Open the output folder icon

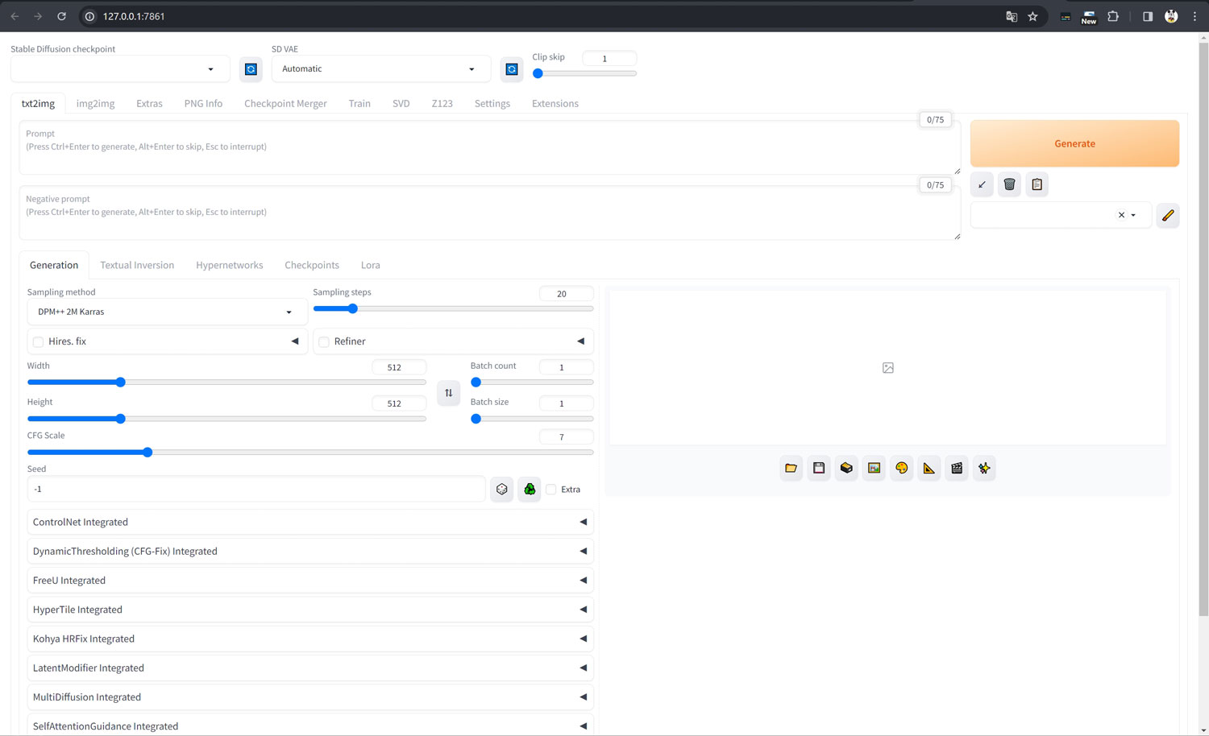coord(791,468)
